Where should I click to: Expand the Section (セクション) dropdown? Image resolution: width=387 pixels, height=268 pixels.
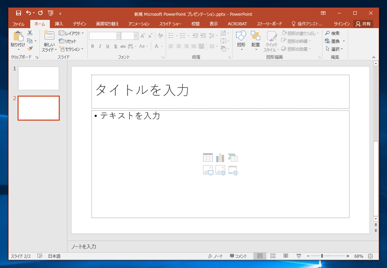click(x=71, y=49)
